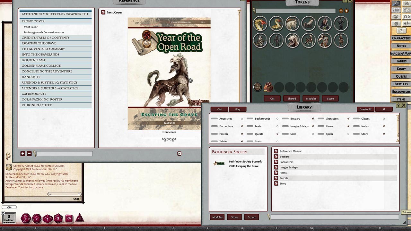This screenshot has width=411, height=231.
Task: Click the play arrow at the reference page bottom
Action: [179, 153]
